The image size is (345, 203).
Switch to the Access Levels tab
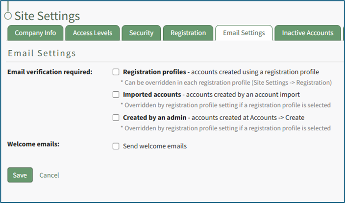click(x=93, y=33)
